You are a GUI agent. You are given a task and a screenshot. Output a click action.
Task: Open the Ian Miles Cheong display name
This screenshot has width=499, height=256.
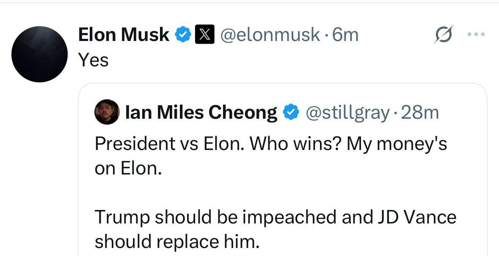pos(201,112)
